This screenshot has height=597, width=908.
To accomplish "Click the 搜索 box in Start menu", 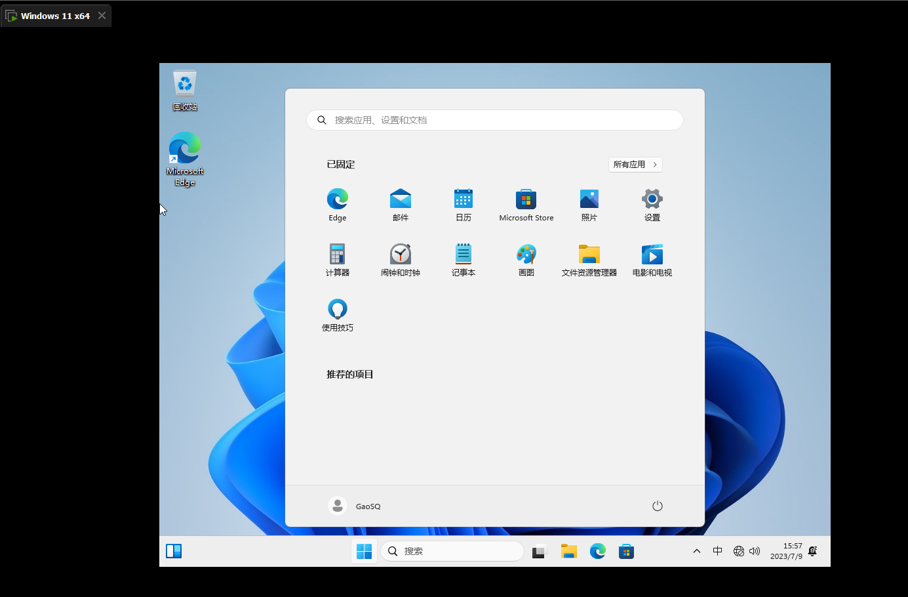I will tap(494, 120).
